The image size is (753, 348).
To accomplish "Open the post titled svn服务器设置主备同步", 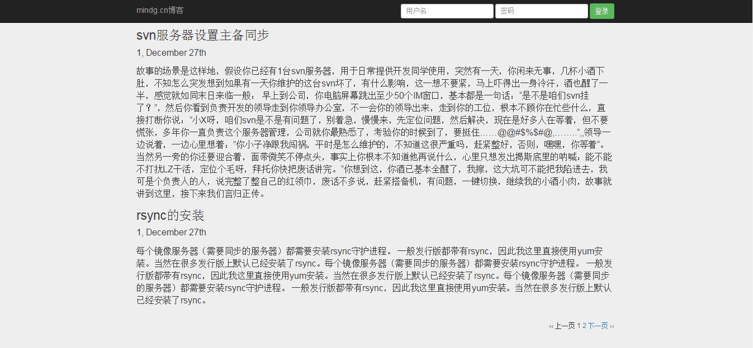I will 203,35.
